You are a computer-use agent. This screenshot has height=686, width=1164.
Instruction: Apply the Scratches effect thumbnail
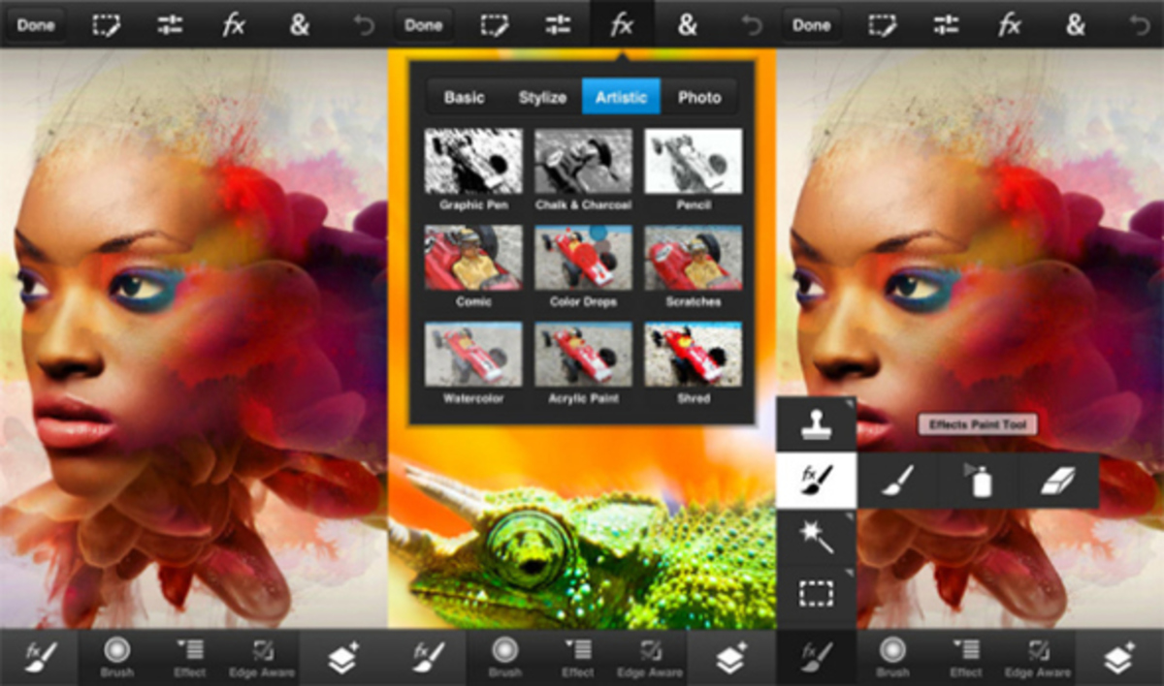694,258
